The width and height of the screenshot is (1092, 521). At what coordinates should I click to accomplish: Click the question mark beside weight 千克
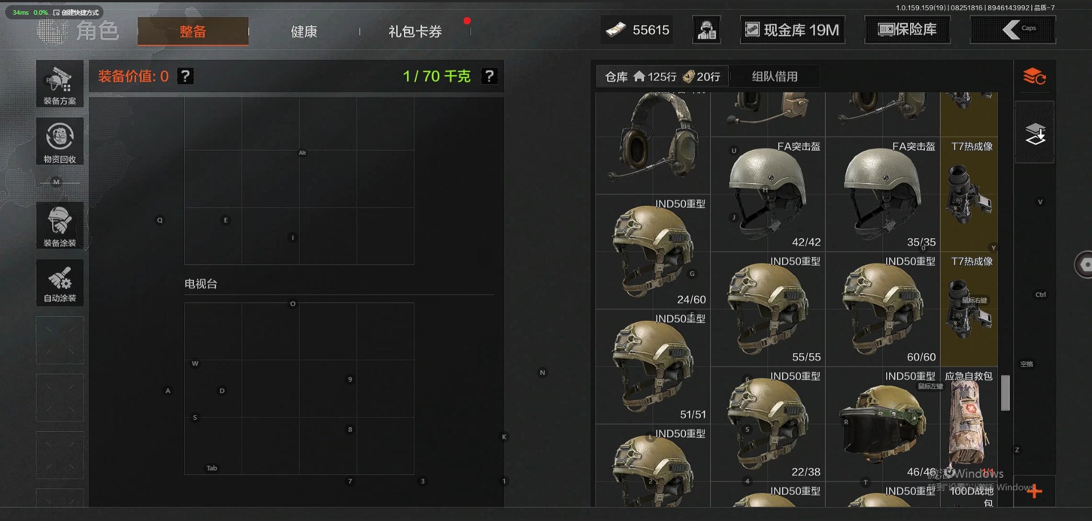click(x=490, y=76)
